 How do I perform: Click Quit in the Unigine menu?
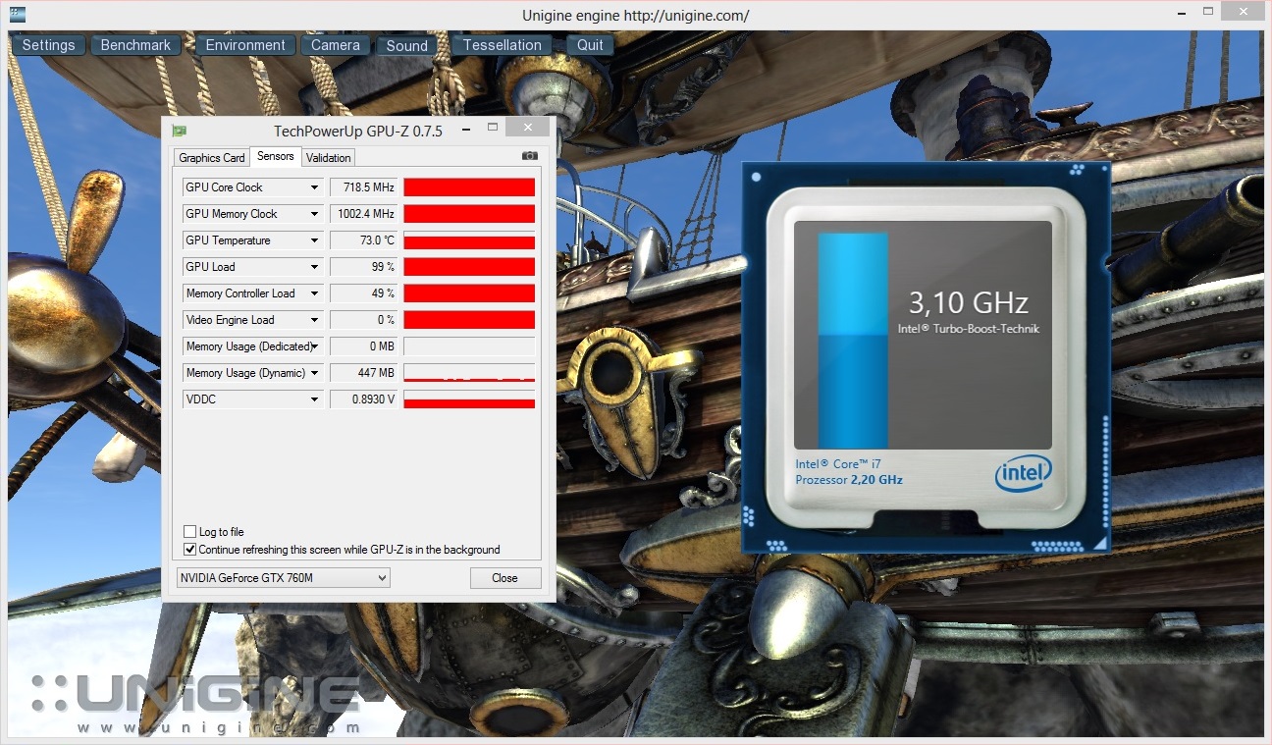pyautogui.click(x=590, y=45)
